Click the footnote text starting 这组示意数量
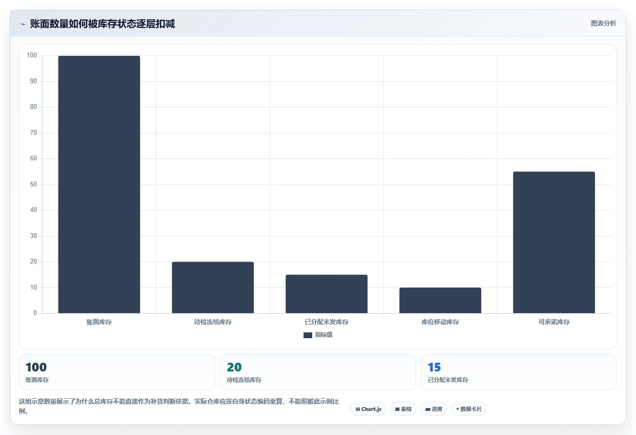The image size is (636, 435). (x=179, y=406)
